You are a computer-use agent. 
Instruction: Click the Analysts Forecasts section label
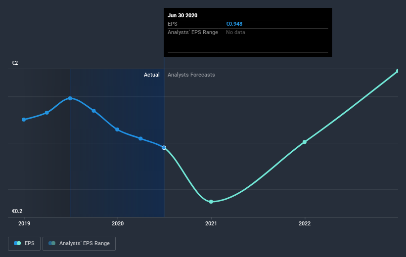(x=191, y=75)
